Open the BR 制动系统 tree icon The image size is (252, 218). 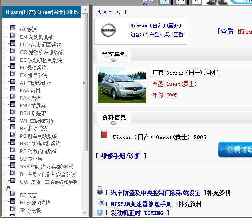pos(13,127)
